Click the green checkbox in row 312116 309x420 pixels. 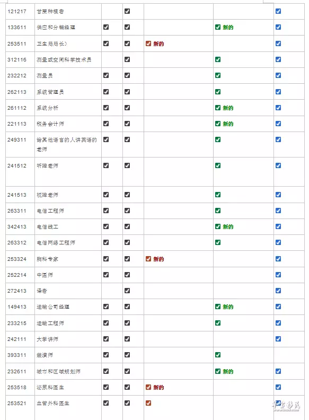218,59
